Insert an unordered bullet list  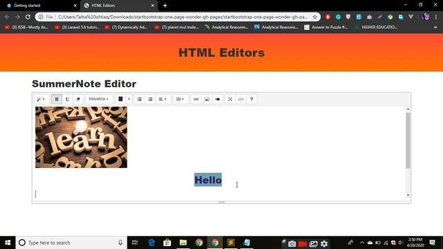point(139,99)
